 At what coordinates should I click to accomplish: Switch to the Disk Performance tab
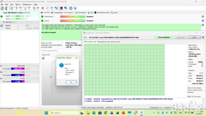(102, 13)
